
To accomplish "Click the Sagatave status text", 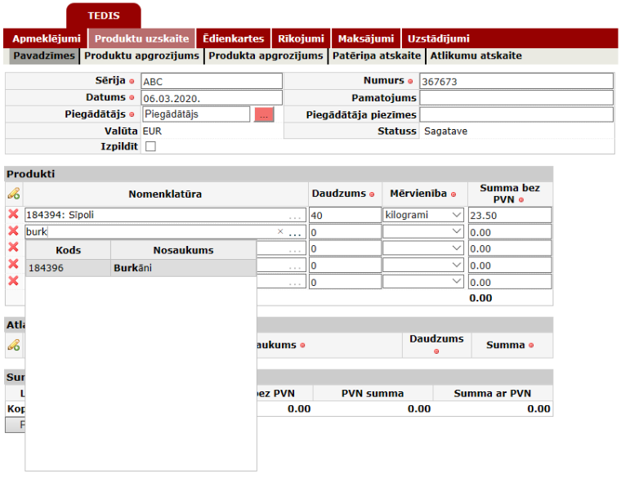I will [445, 131].
